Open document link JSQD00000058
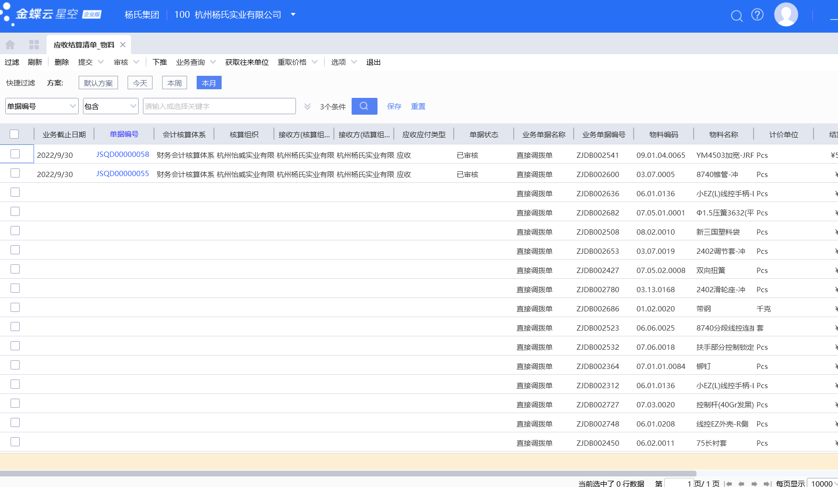 [x=123, y=154]
